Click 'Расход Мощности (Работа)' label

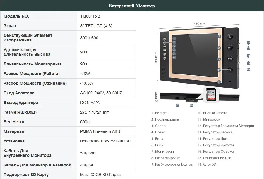point(32,74)
